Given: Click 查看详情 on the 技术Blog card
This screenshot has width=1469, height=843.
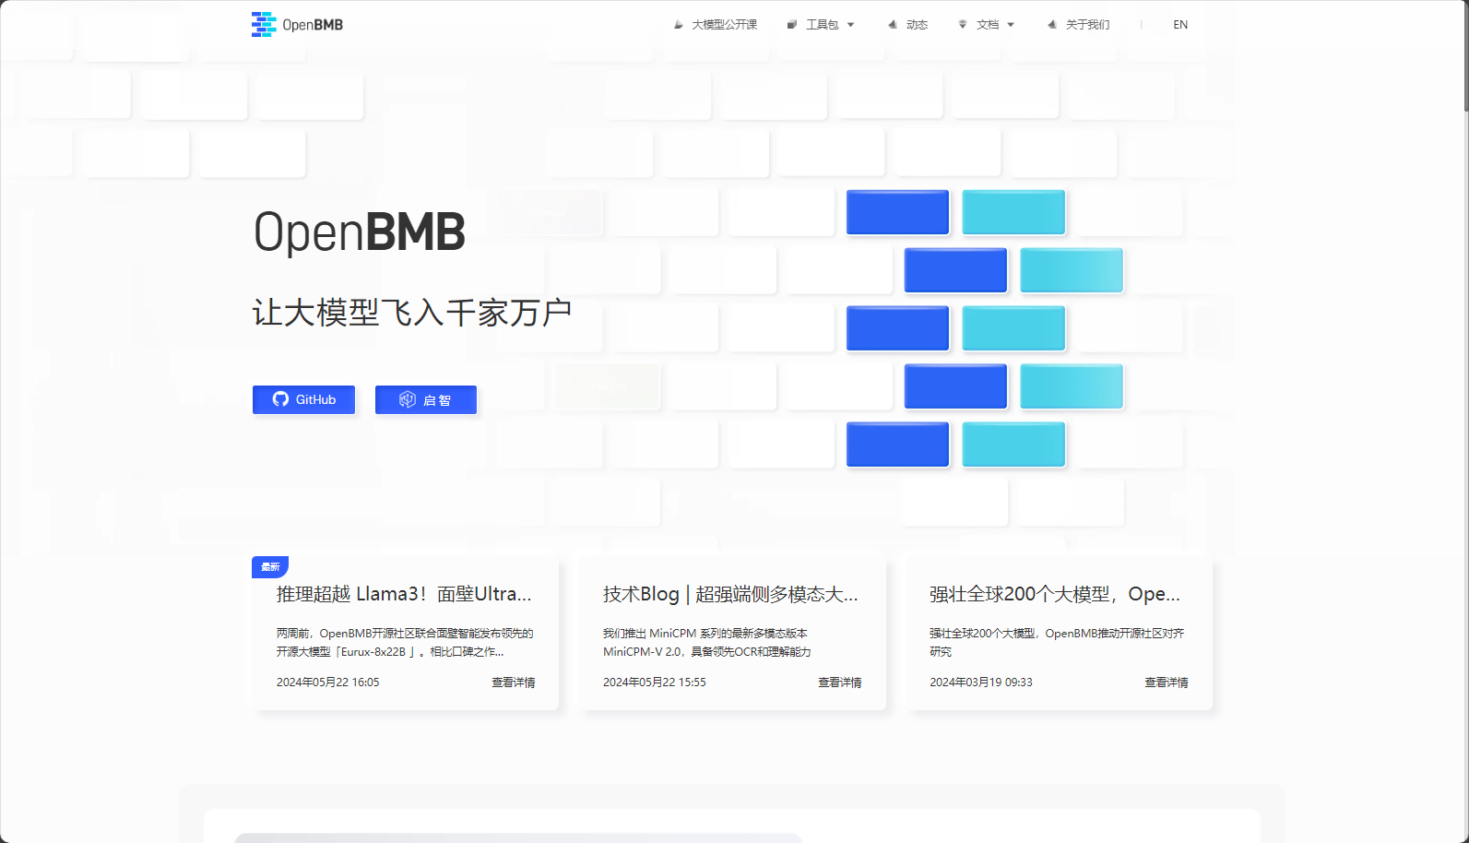Looking at the screenshot, I should [839, 683].
